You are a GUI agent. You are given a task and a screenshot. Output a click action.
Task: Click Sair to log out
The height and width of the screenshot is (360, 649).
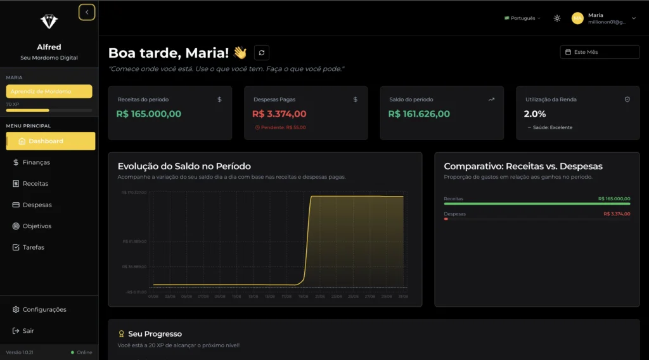point(51,331)
